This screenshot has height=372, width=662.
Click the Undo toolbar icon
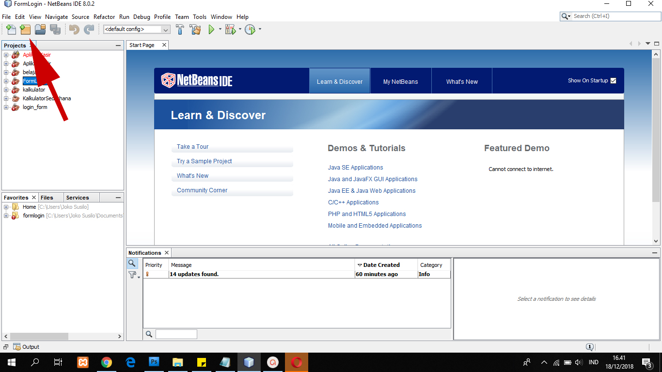pos(73,30)
